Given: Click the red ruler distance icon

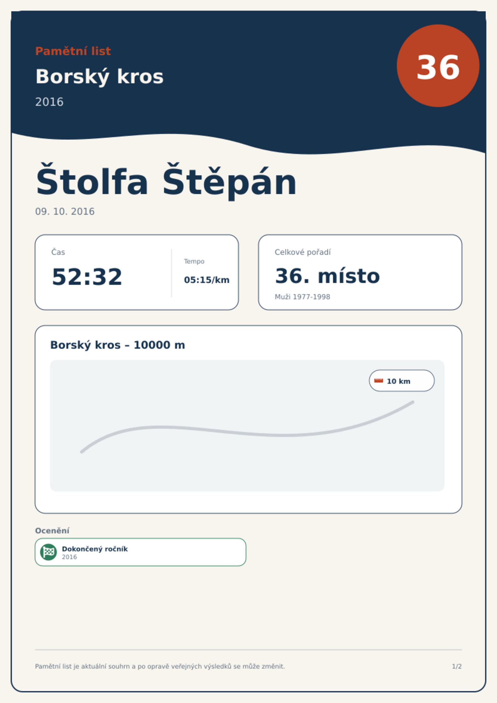Looking at the screenshot, I should click(379, 381).
